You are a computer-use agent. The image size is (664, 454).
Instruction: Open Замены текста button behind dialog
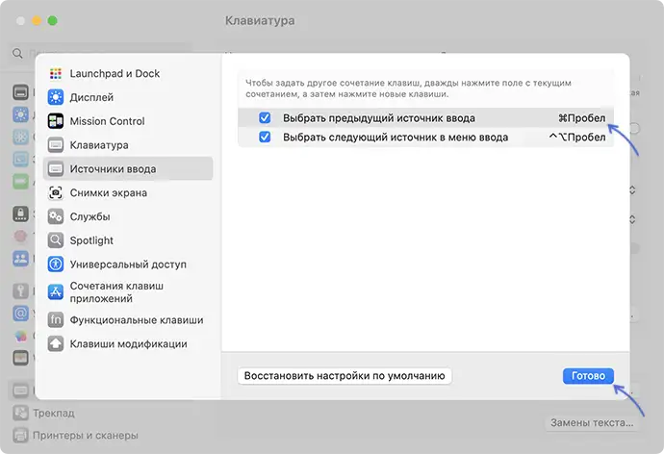[x=592, y=422]
